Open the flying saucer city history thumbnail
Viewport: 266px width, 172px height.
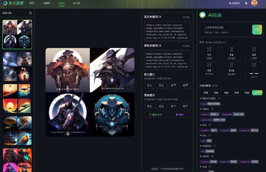point(17,130)
